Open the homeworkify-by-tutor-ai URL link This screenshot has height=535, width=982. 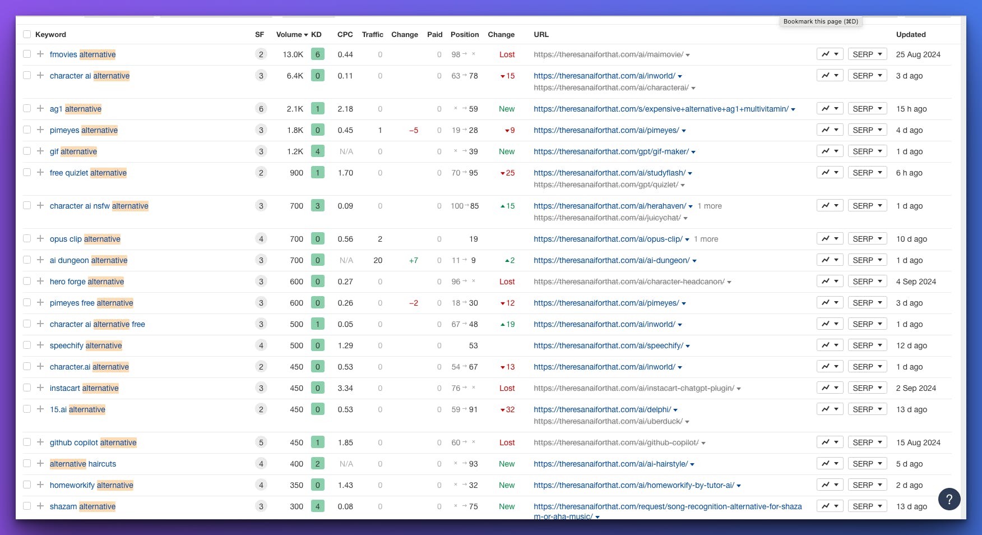click(x=634, y=485)
